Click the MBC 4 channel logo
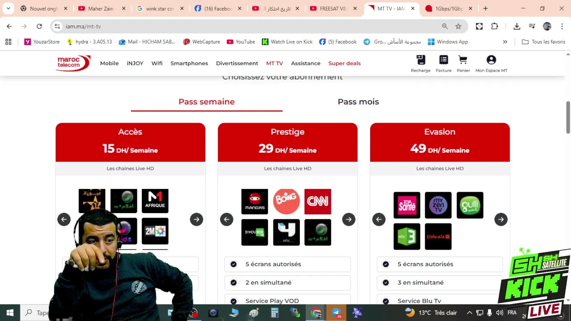Viewport: 571px width, 321px height. [286, 232]
